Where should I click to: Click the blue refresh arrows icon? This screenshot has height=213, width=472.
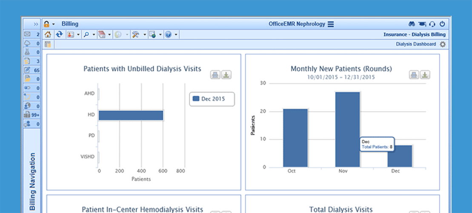pyautogui.click(x=59, y=35)
